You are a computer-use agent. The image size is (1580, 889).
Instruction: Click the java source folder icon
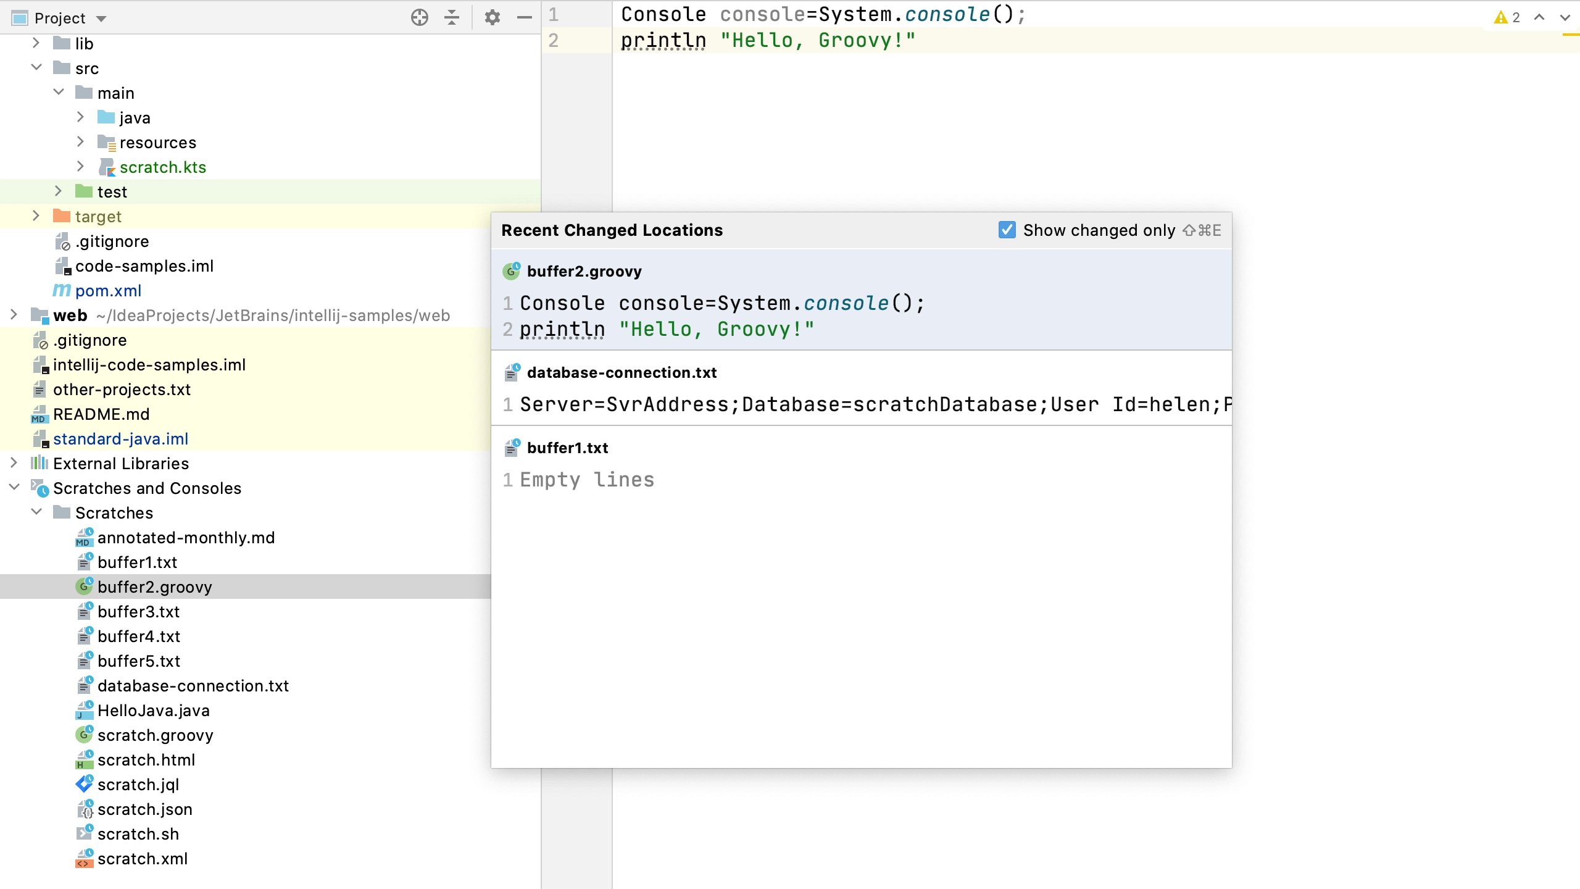click(106, 117)
